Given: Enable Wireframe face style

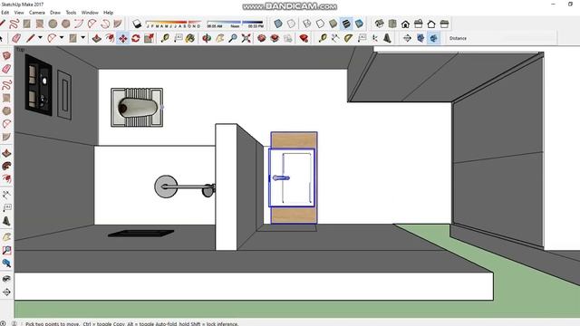Looking at the screenshot, I should point(307,24).
